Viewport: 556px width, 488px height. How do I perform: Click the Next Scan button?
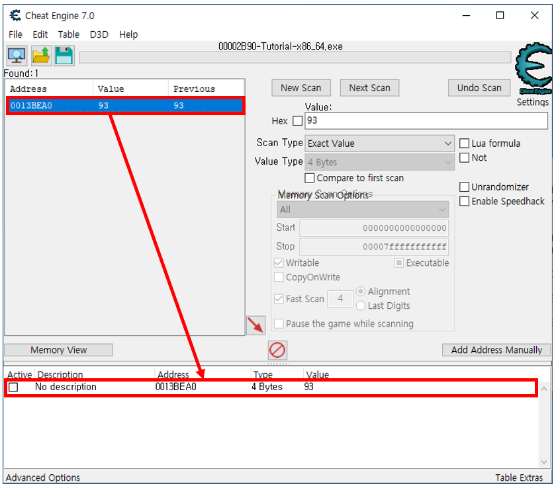(369, 88)
